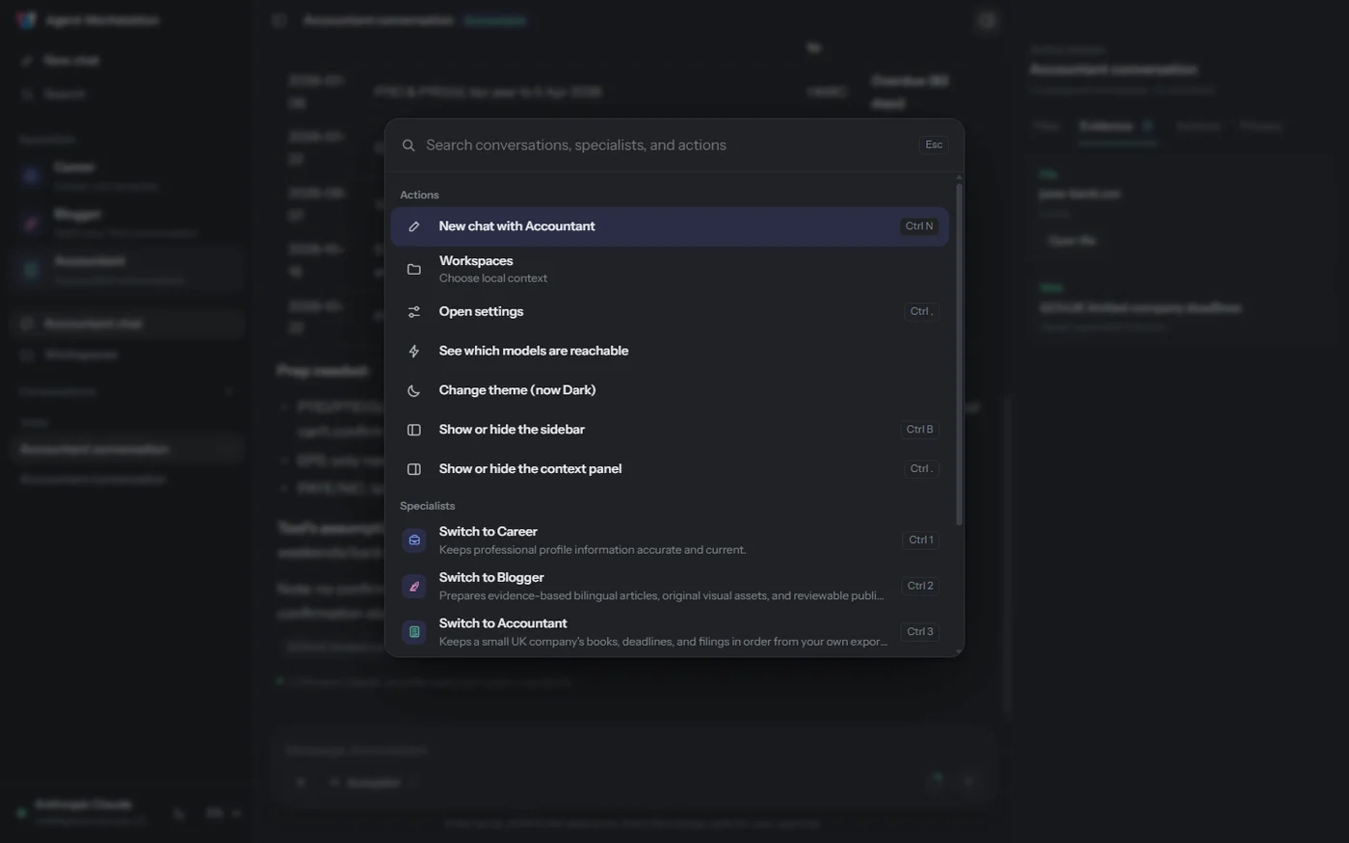Focus the search conversations, specialists, and actions field

(x=665, y=145)
